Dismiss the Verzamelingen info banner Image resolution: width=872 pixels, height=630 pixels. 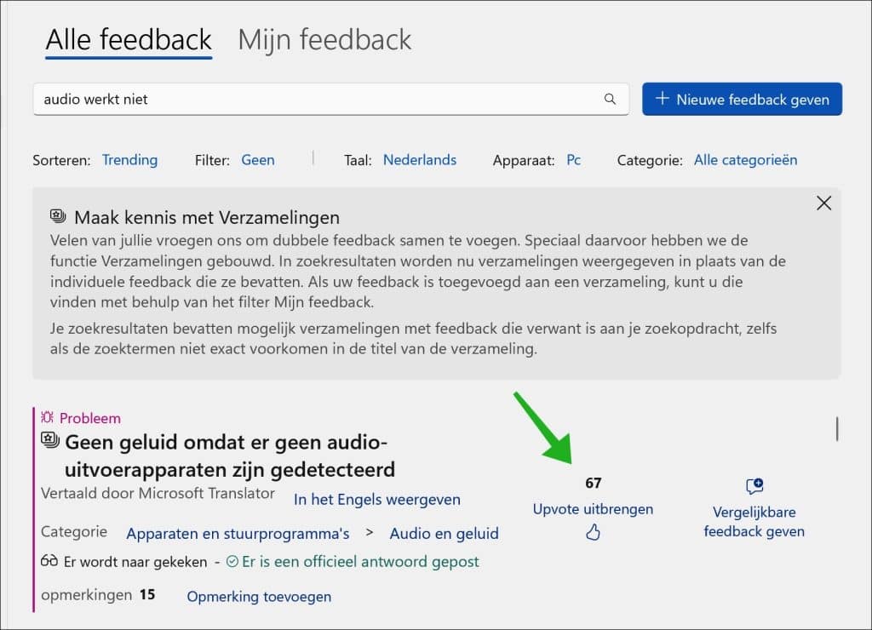[823, 203]
